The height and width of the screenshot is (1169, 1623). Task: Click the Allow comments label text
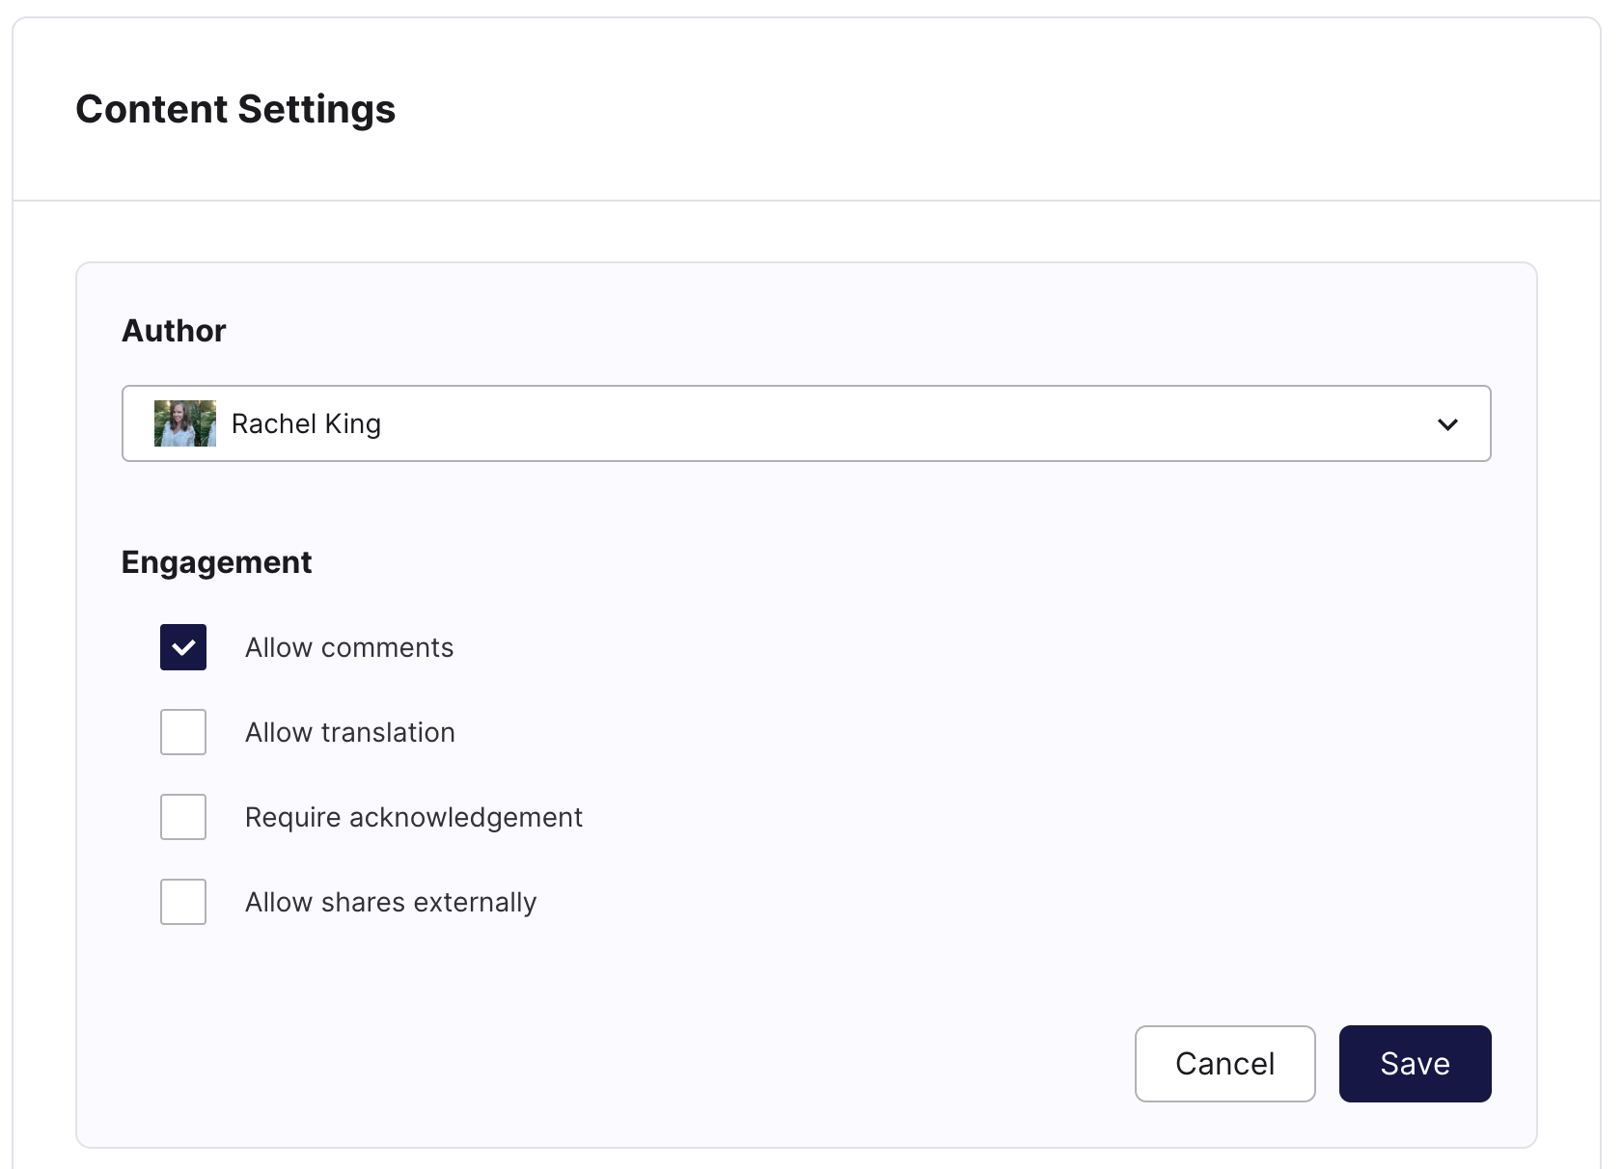click(349, 647)
